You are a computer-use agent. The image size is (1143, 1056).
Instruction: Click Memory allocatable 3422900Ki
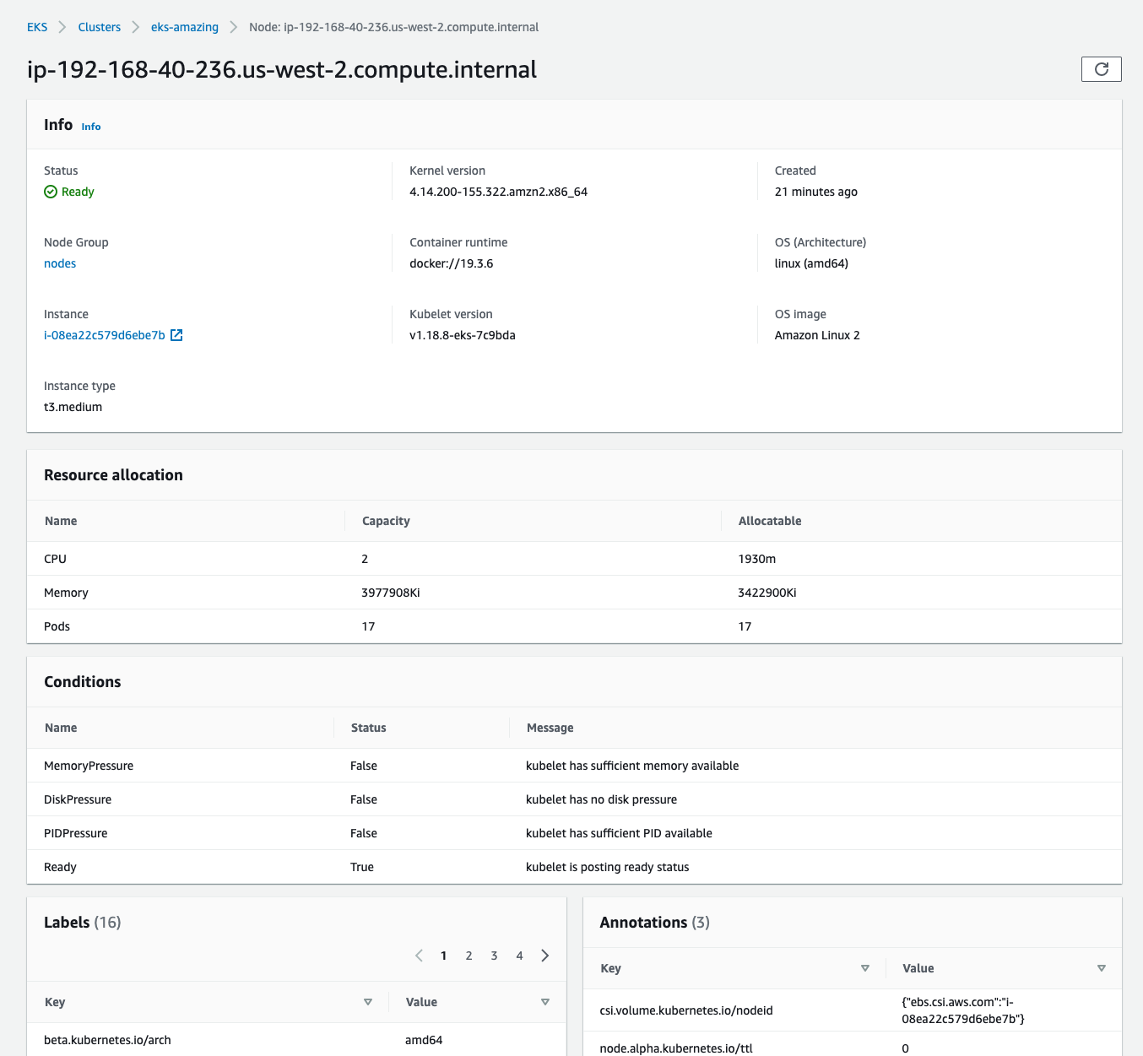click(x=767, y=593)
